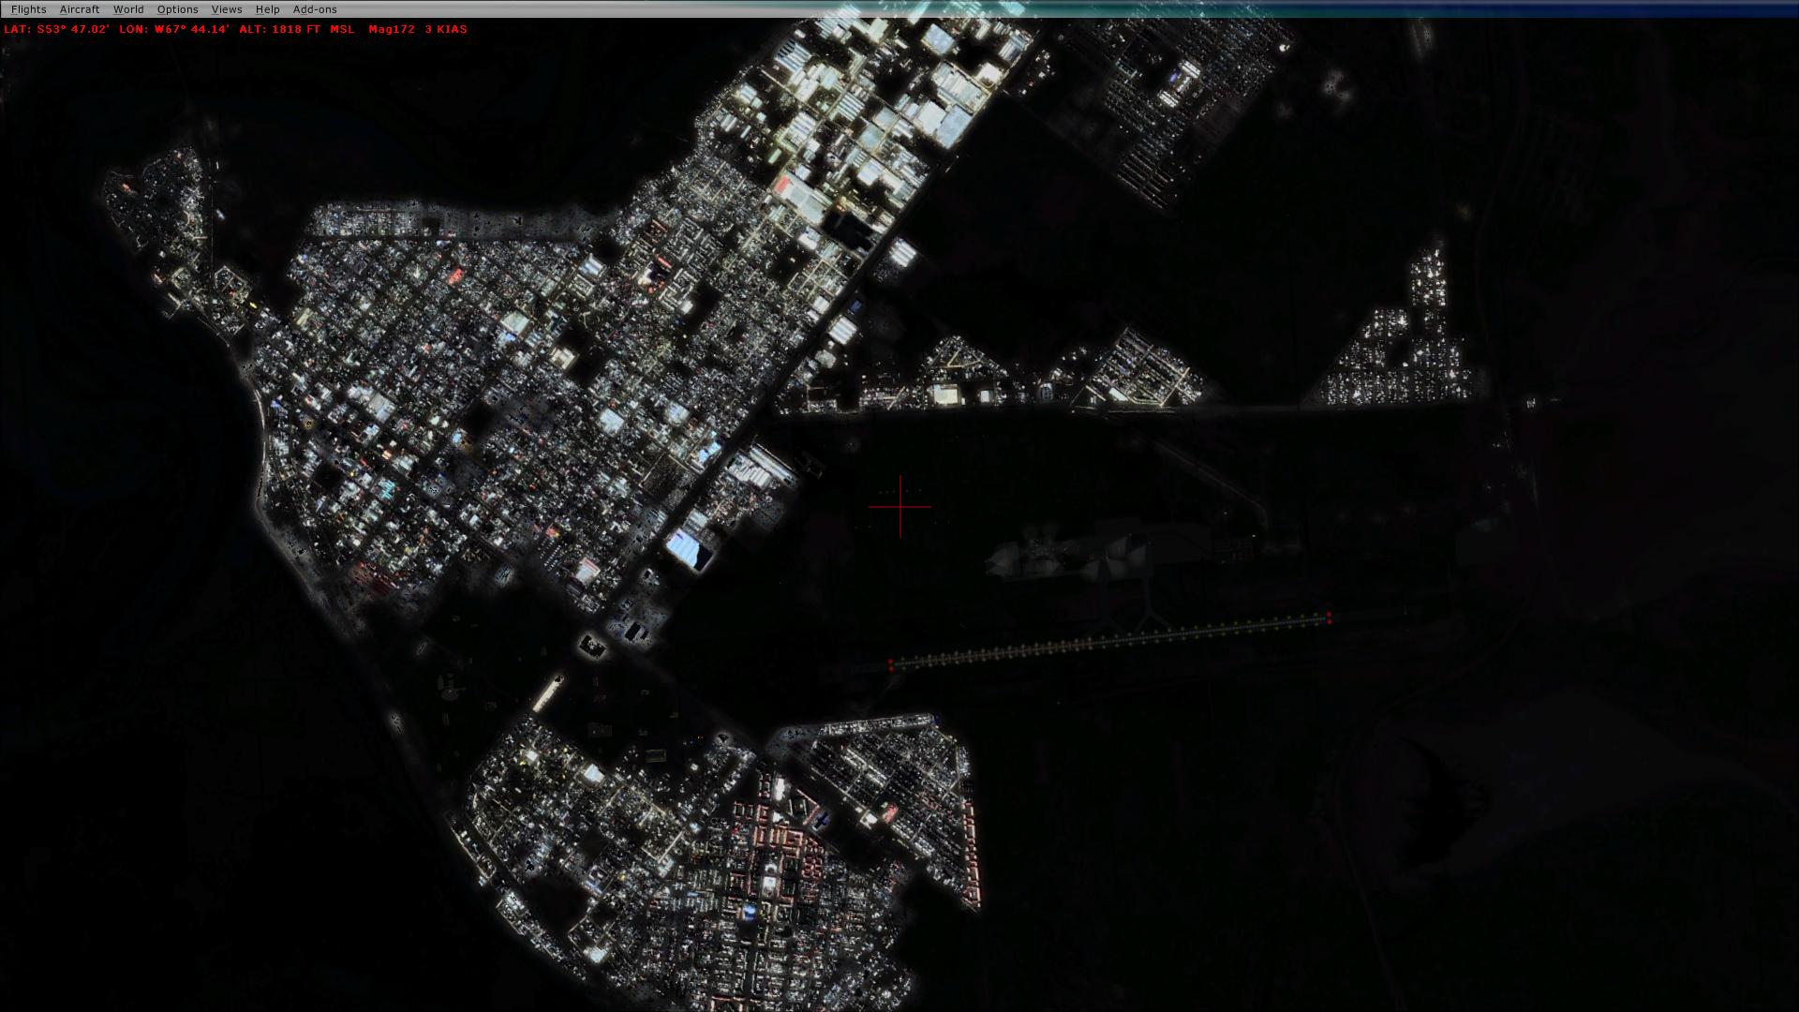Click the ALT: 1818 FT MSL readout
The height and width of the screenshot is (1012, 1799).
[297, 29]
